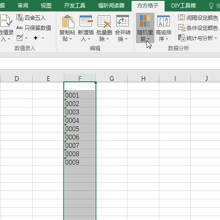Open dropdown arrow beside the plus sign
Screen dimensions: 220x220
[x=43, y=38]
